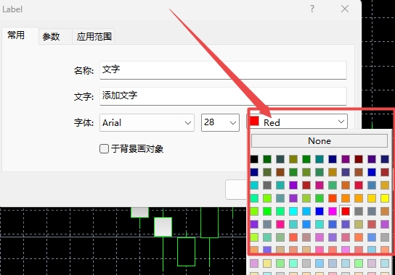Select the hot pink swatch beside slate gray
The width and height of the screenshot is (395, 275).
pyautogui.click(x=280, y=224)
